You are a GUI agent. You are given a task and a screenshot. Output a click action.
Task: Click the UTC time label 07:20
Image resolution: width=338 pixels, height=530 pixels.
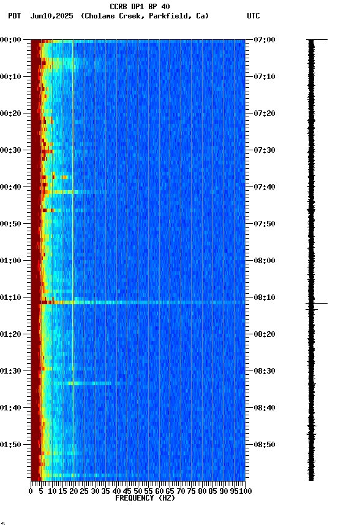click(x=265, y=113)
